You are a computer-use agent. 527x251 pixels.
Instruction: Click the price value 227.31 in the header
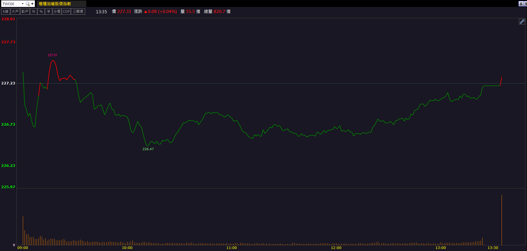124,12
